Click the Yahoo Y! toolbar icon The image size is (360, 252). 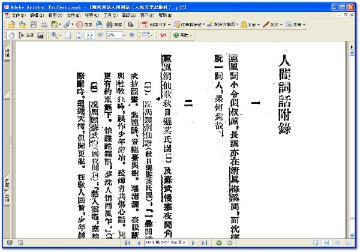click(x=163, y=35)
